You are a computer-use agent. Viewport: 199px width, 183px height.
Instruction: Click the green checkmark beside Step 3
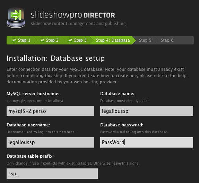[x=70, y=40]
